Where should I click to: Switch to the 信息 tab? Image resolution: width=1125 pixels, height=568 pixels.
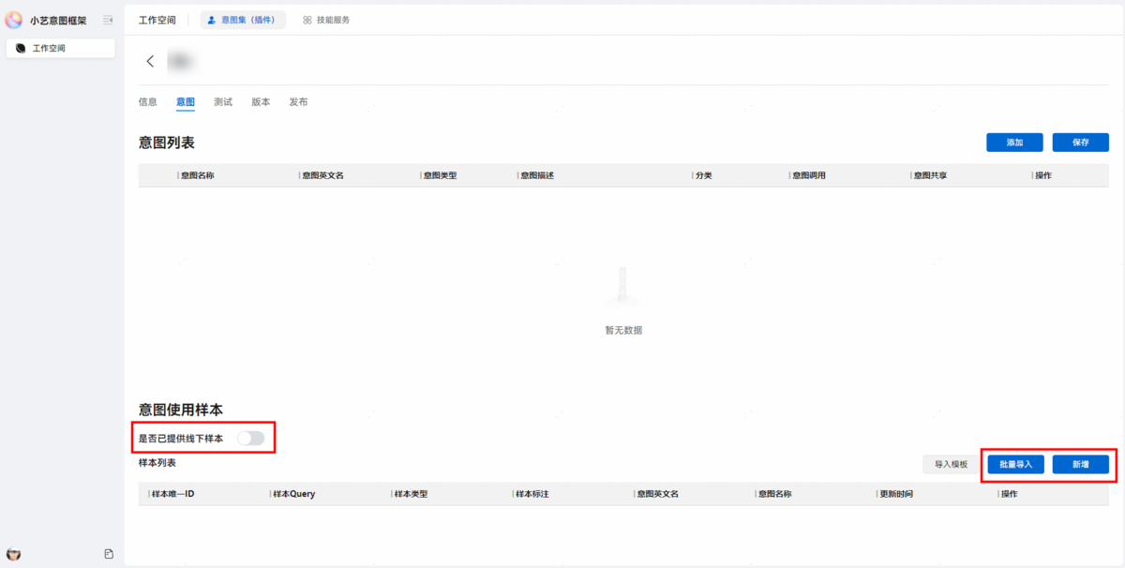(x=148, y=102)
